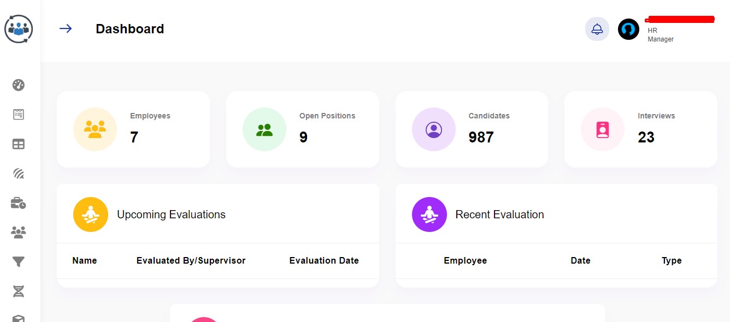
Task: Open the Interviews card showing 23
Action: (640, 129)
